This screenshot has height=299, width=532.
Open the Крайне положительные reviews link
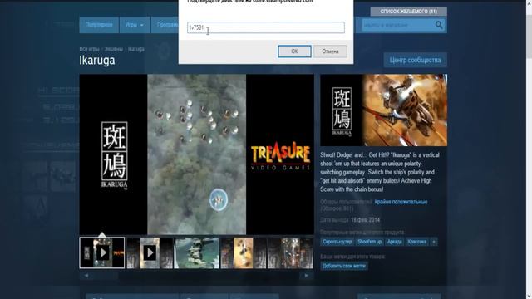401,202
